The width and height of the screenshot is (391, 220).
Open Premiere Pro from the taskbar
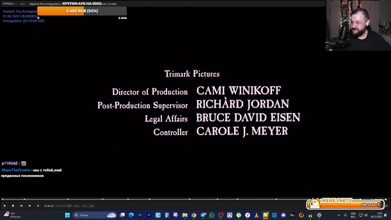tap(149, 215)
